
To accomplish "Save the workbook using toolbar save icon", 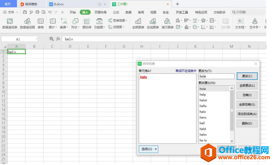I will coord(25,12).
